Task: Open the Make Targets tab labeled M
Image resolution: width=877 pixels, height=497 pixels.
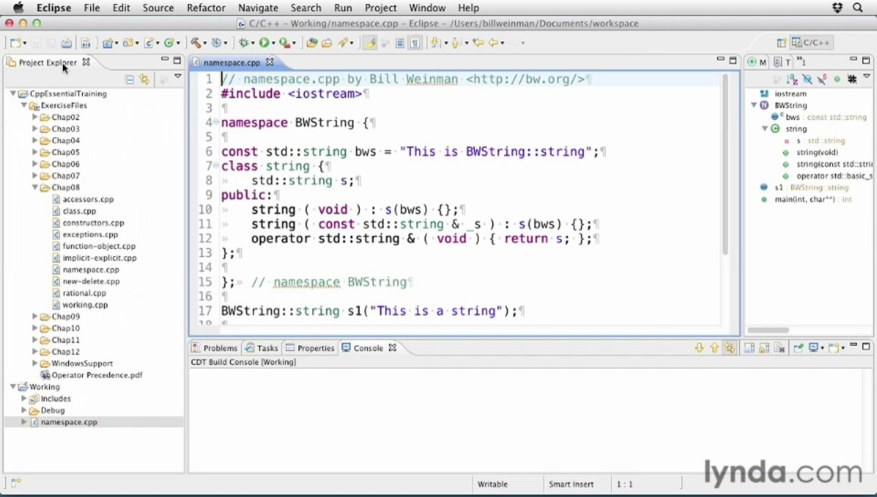Action: pyautogui.click(x=758, y=62)
